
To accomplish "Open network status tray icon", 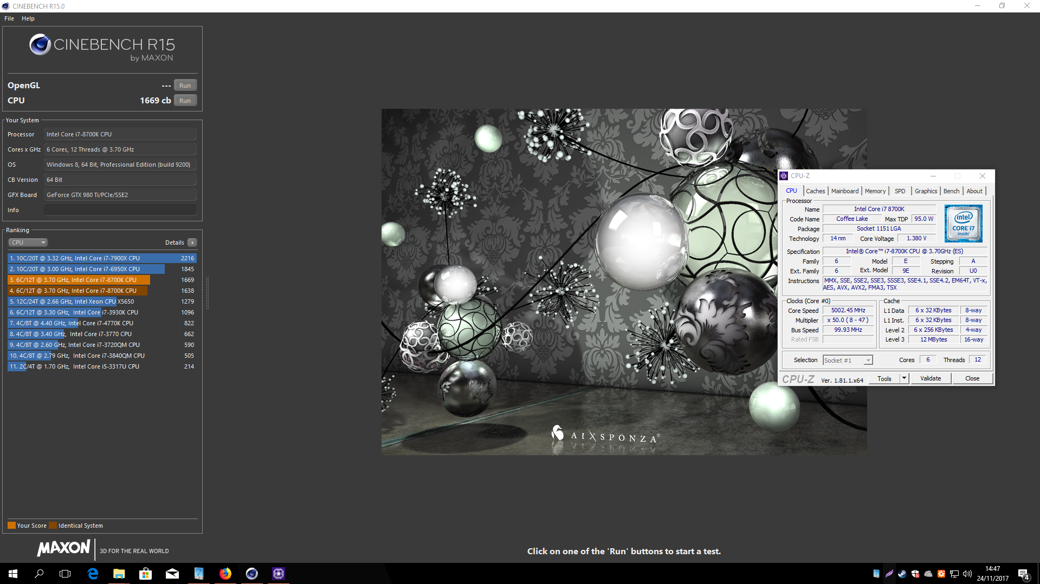I will tap(954, 574).
